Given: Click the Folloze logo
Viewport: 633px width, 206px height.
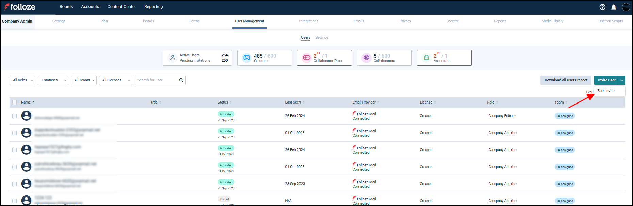Looking at the screenshot, I should tap(20, 7).
